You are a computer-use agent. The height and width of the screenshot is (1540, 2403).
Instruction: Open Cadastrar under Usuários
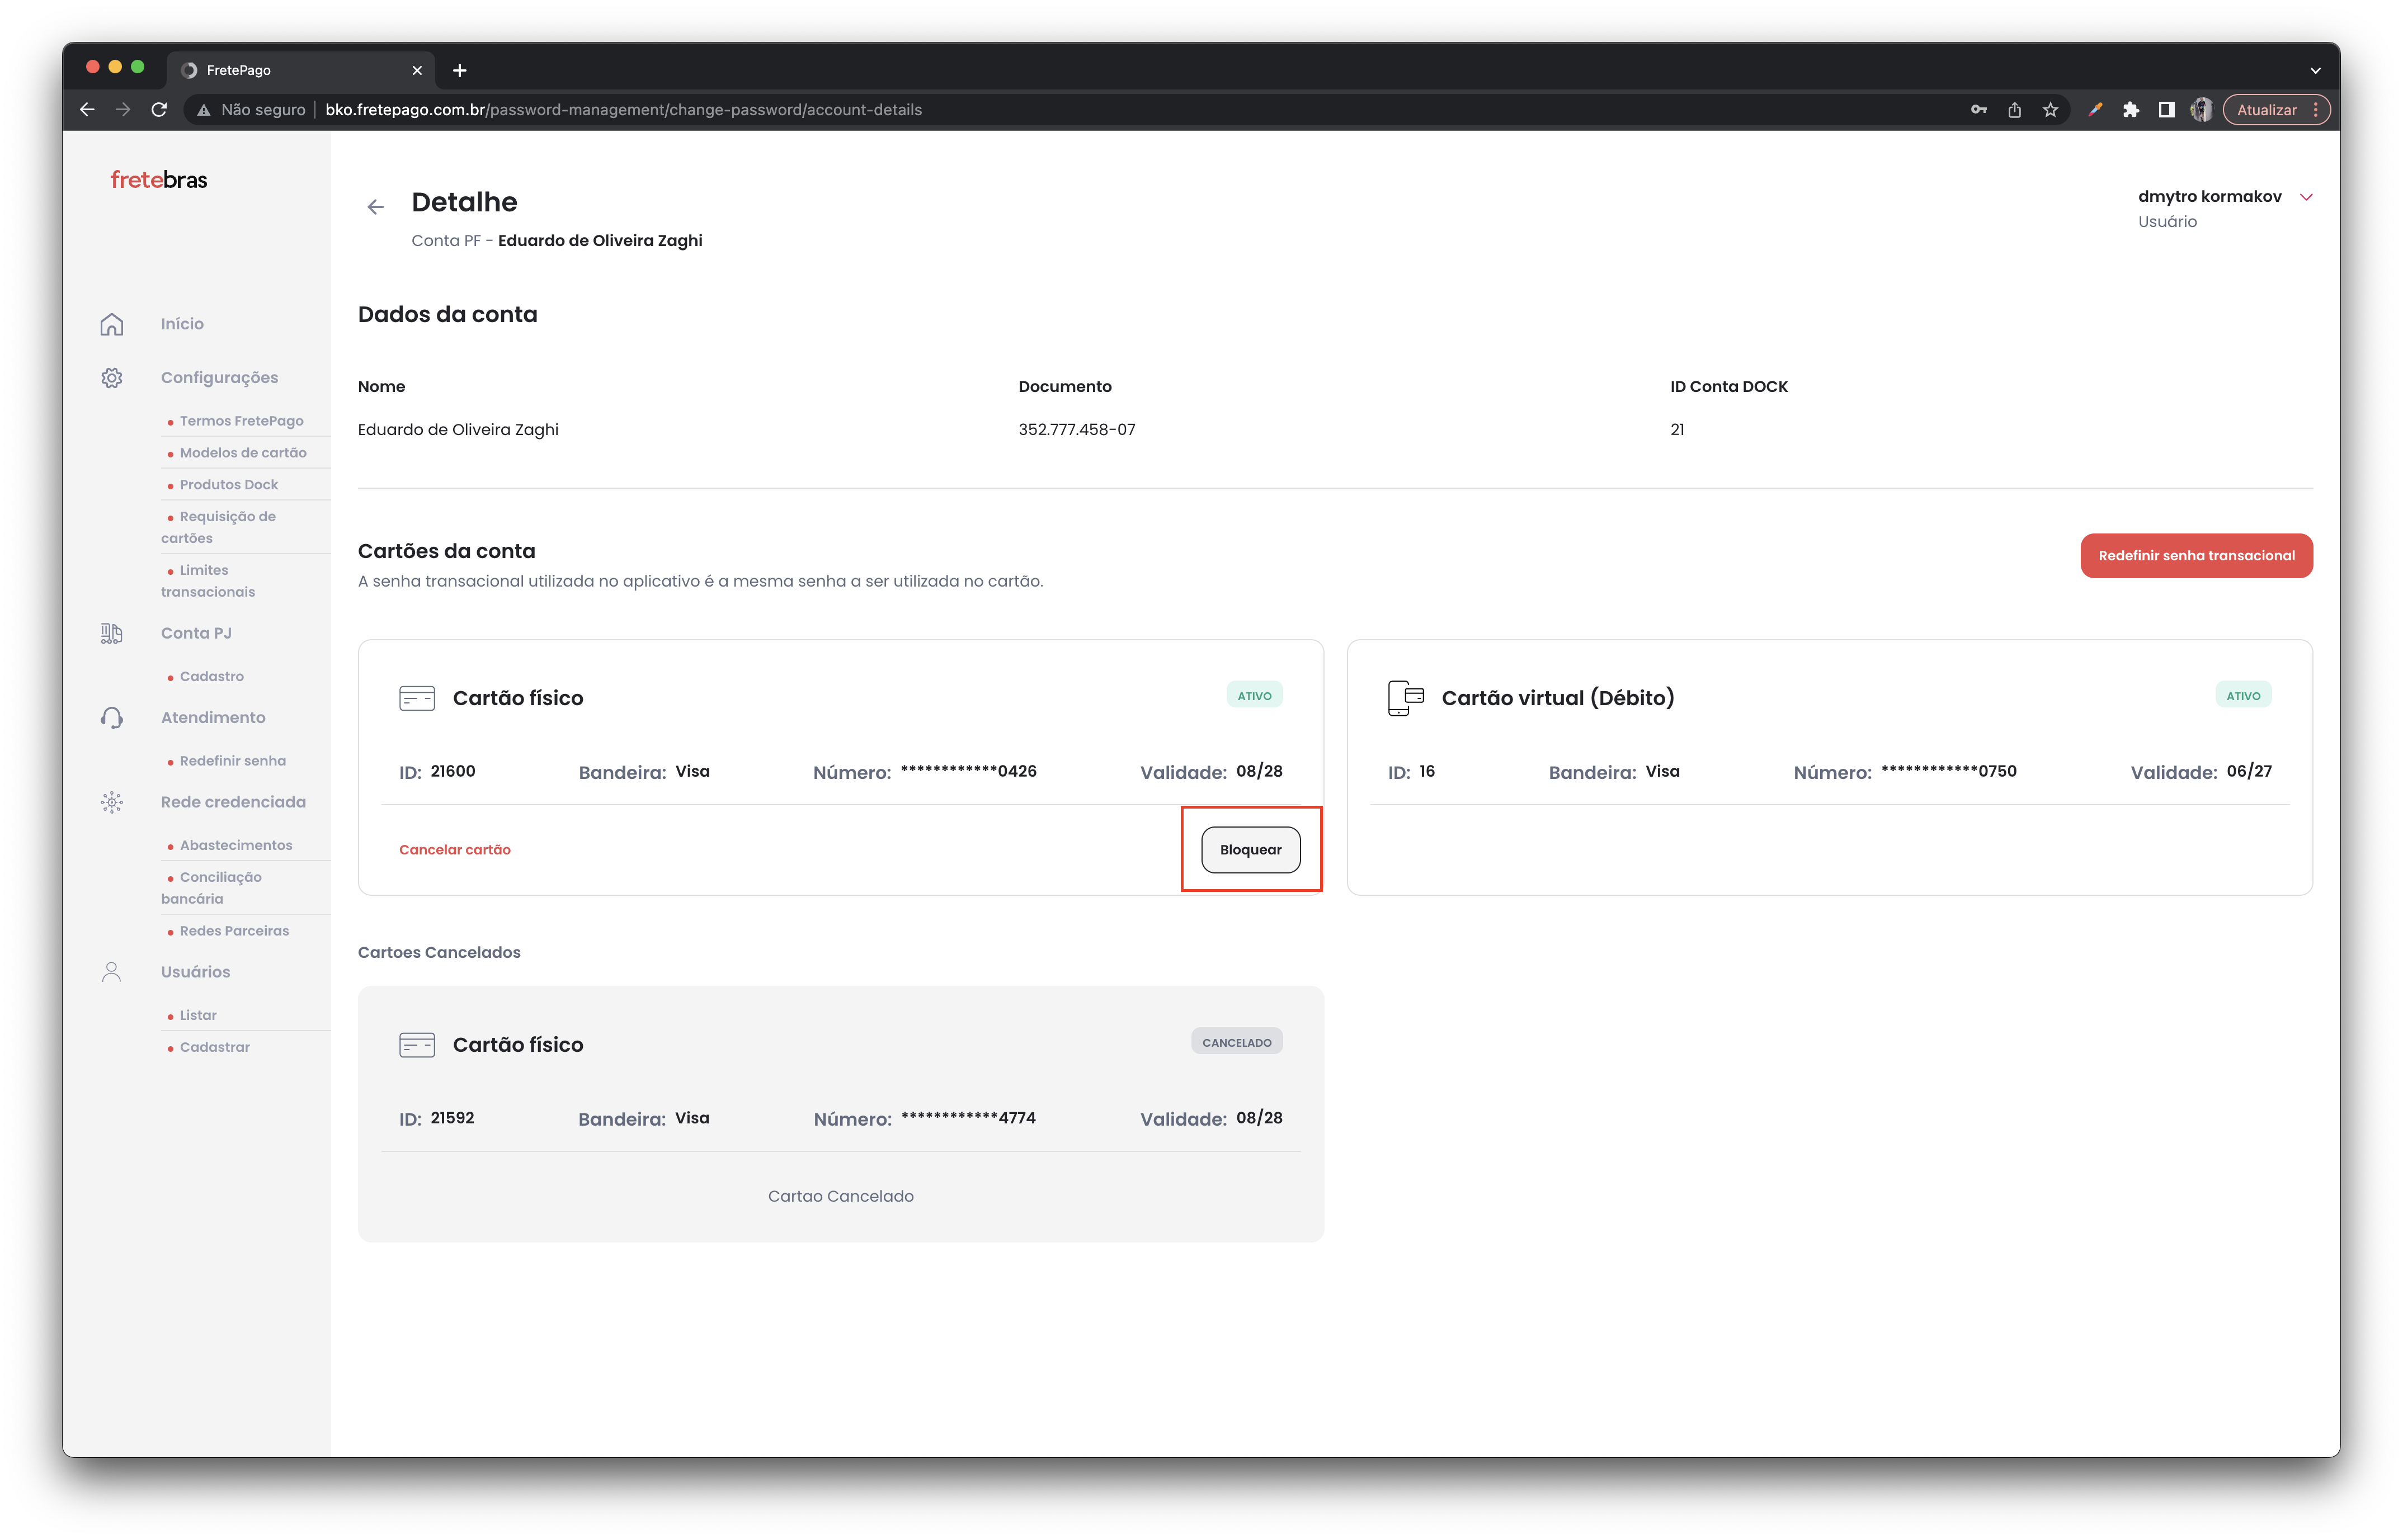(x=214, y=1048)
